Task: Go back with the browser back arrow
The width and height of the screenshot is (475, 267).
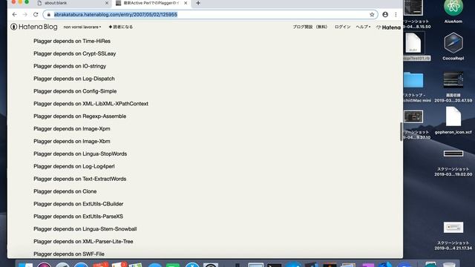Action: (x=15, y=15)
